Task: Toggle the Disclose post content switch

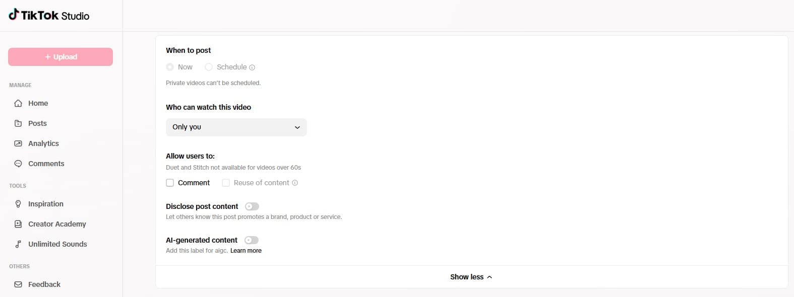Action: tap(252, 206)
